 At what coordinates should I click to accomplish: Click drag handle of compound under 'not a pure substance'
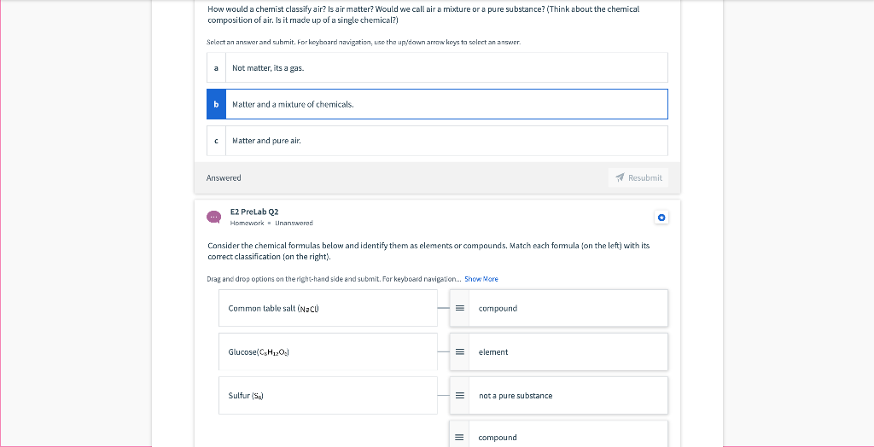point(460,438)
